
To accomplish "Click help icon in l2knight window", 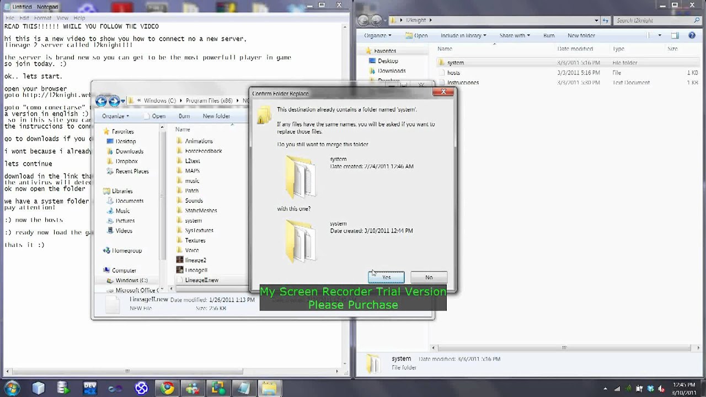I will pos(692,35).
